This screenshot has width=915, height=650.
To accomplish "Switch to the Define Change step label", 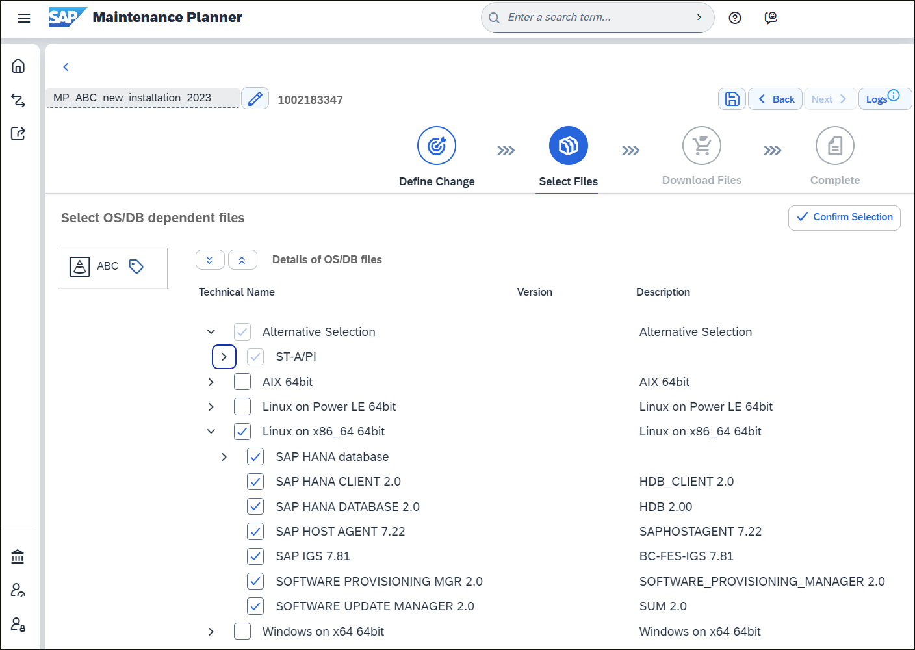I will 437,181.
